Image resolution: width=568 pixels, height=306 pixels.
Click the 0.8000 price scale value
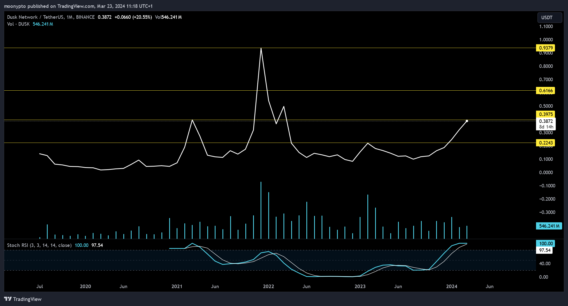tap(546, 66)
